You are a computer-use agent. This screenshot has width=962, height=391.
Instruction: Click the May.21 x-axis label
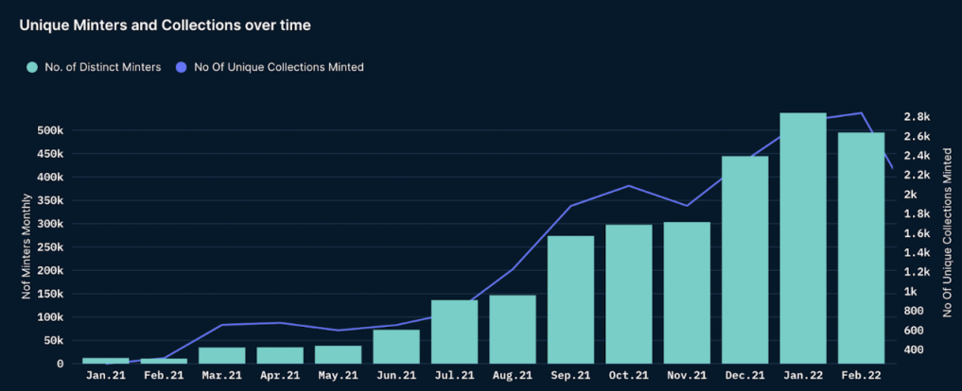pos(338,376)
